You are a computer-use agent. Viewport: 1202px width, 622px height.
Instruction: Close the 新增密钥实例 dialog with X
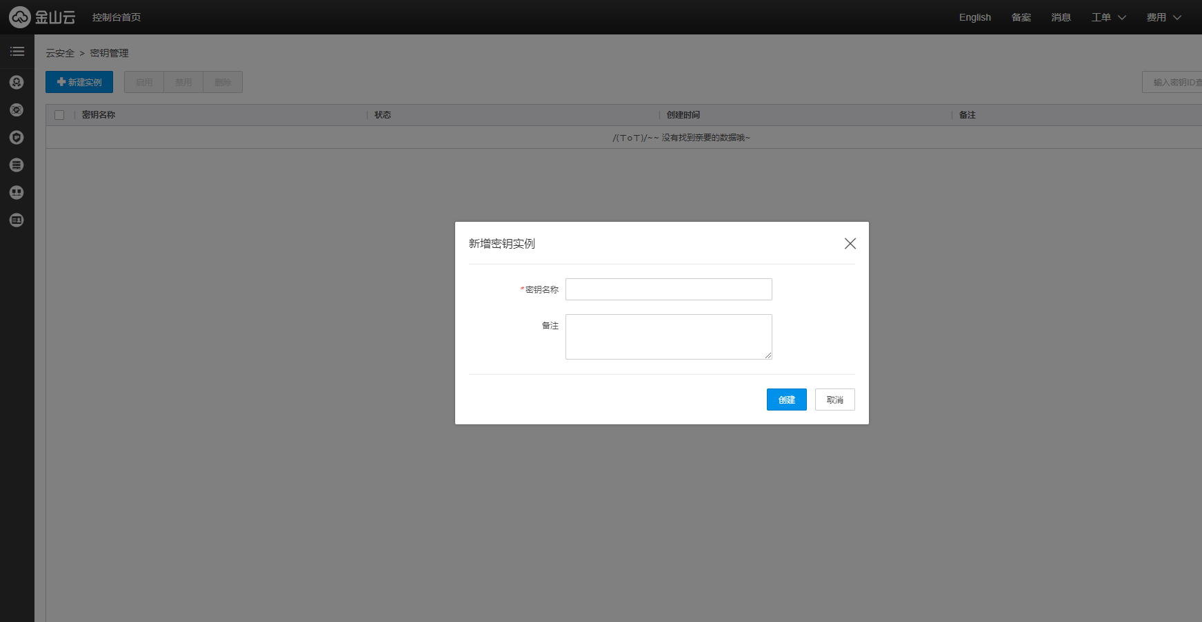pyautogui.click(x=850, y=244)
